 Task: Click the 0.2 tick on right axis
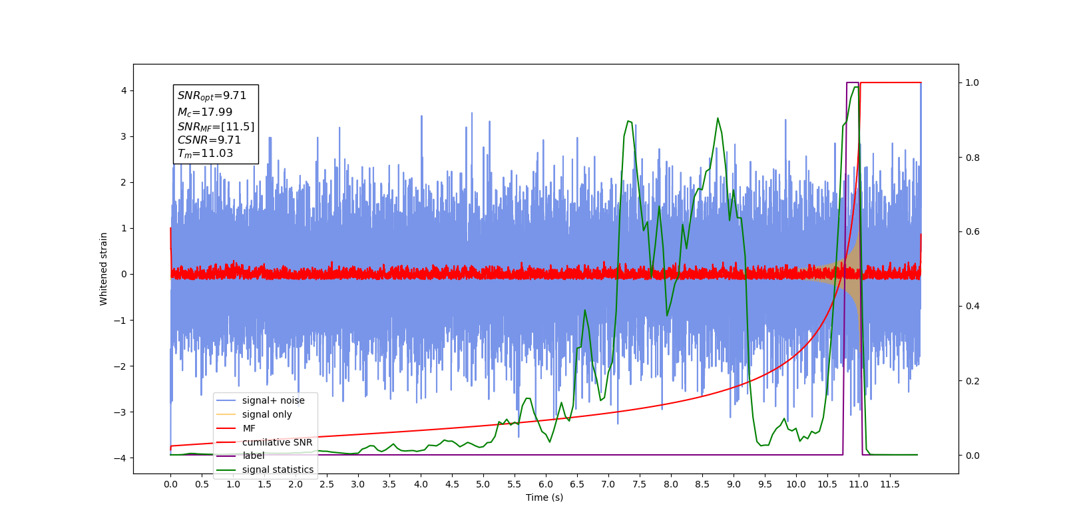(x=972, y=381)
